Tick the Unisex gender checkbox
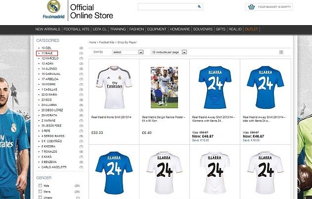Viewport: 312px width, 199px height. [x=40, y=197]
